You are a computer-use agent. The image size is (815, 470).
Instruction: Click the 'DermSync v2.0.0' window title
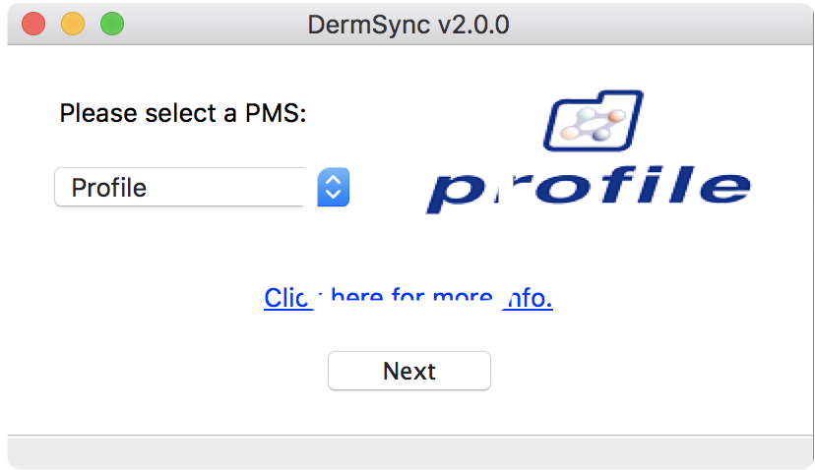pyautogui.click(x=408, y=24)
